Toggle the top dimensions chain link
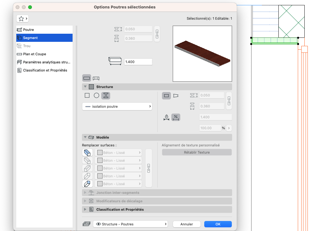This screenshot has width=315, height=231. 157,34
